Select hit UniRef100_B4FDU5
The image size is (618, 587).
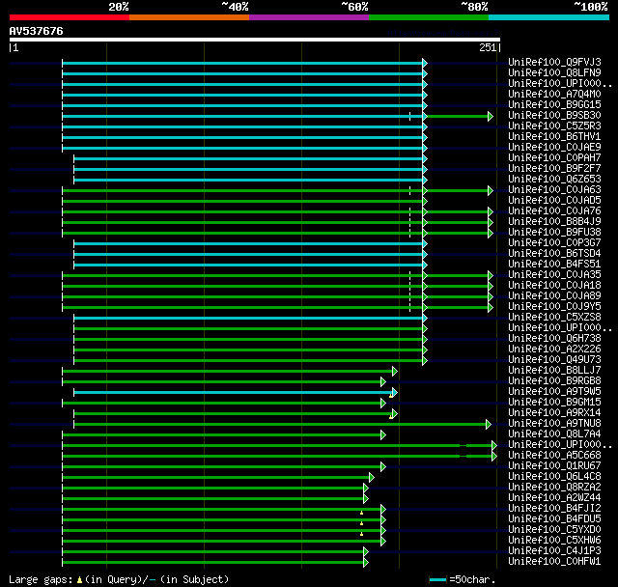(554, 519)
